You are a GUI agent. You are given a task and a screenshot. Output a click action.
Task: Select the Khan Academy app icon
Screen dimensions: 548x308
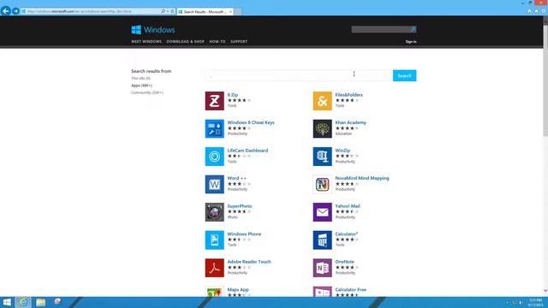pyautogui.click(x=322, y=128)
